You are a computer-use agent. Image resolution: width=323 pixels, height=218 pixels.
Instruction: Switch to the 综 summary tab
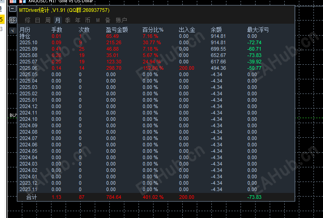(27, 20)
